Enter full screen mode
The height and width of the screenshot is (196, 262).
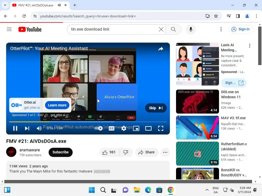(x=161, y=128)
